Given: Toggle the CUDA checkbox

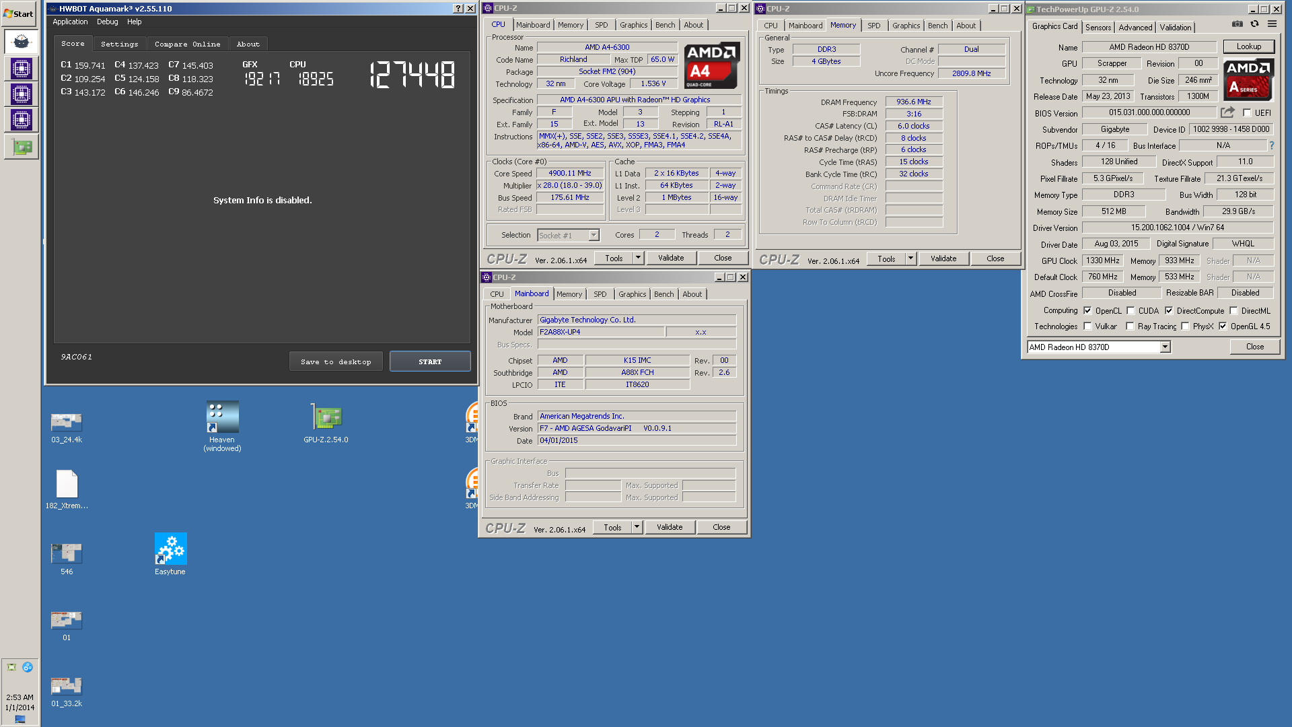Looking at the screenshot, I should pos(1130,311).
